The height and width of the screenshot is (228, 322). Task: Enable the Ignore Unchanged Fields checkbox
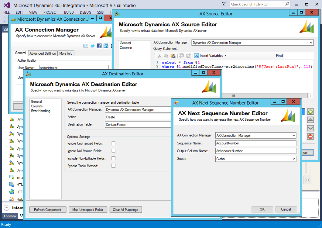pyautogui.click(x=113, y=143)
